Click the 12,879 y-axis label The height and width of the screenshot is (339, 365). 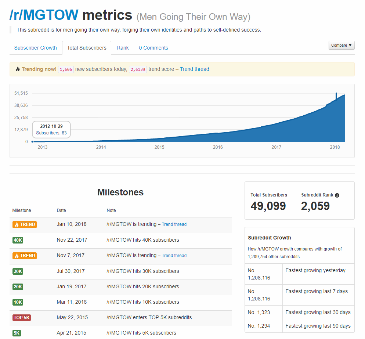click(21, 129)
